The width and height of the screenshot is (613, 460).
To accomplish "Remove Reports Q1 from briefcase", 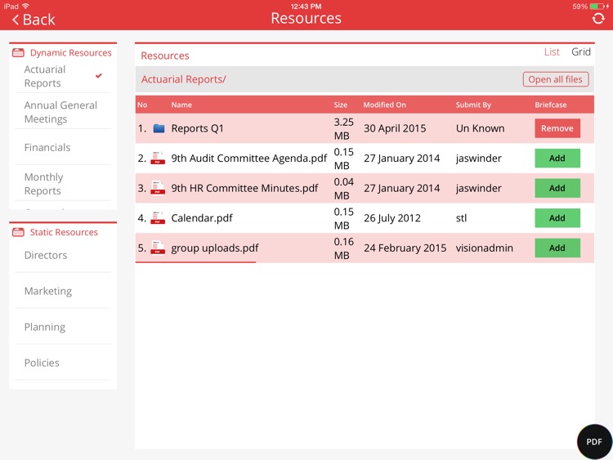I will pyautogui.click(x=557, y=128).
